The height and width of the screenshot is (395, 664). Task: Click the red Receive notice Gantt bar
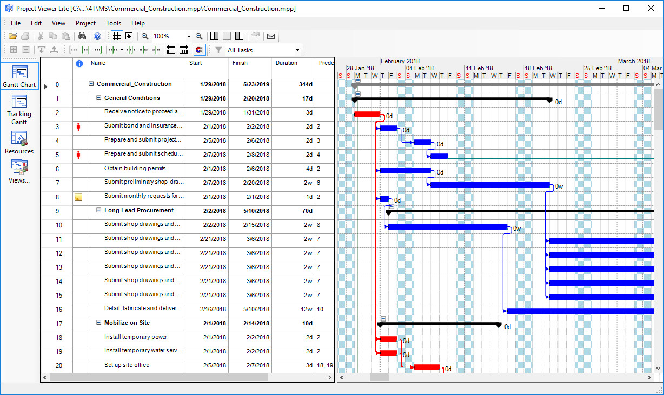click(x=367, y=114)
